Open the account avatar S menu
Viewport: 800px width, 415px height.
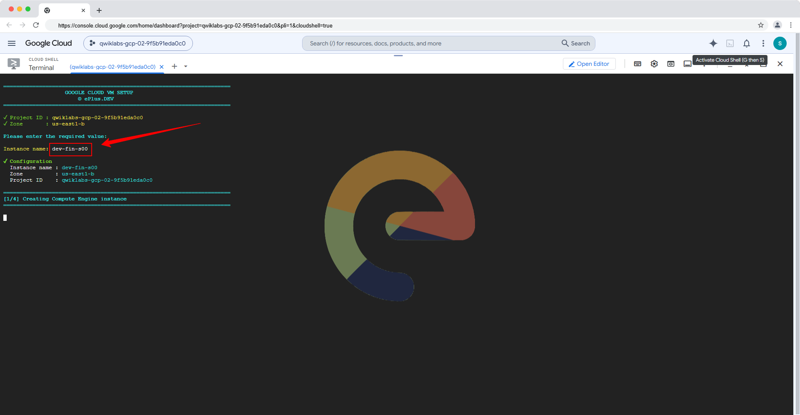(x=780, y=43)
